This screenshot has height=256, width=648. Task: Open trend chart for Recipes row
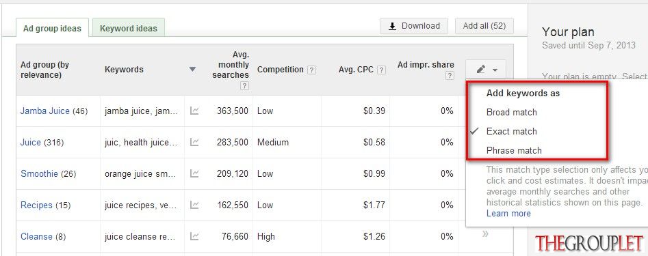[x=194, y=205]
